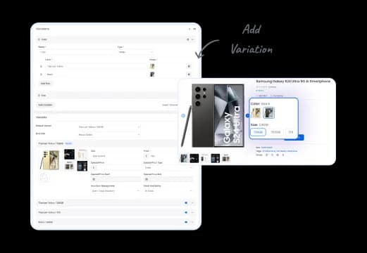Expand the Titanium Yellow / 1TB variant row
Screen dimensions: 367x253
(192, 212)
